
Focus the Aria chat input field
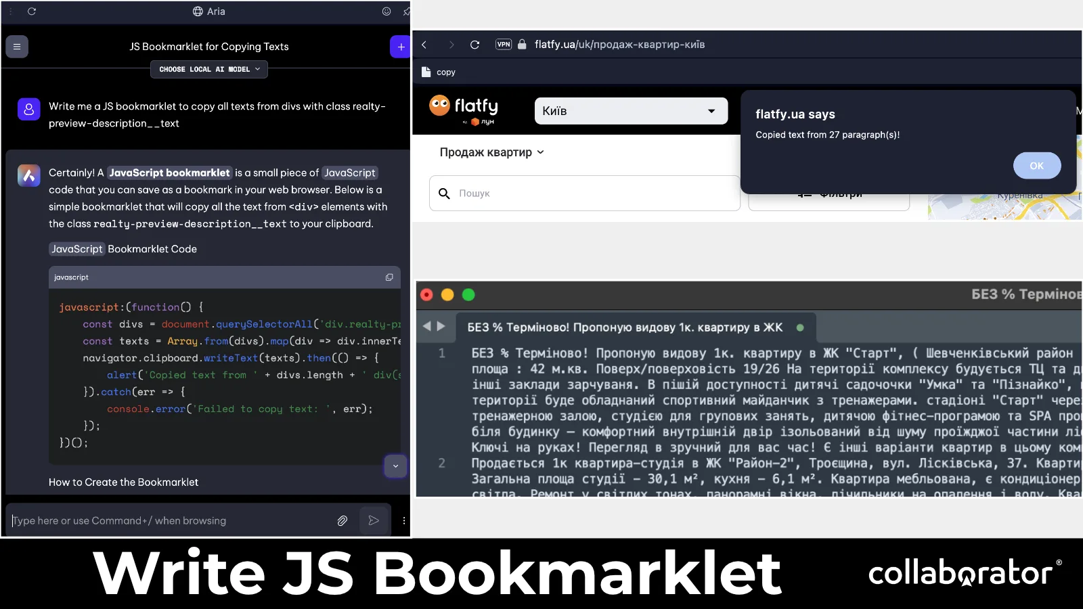173,520
